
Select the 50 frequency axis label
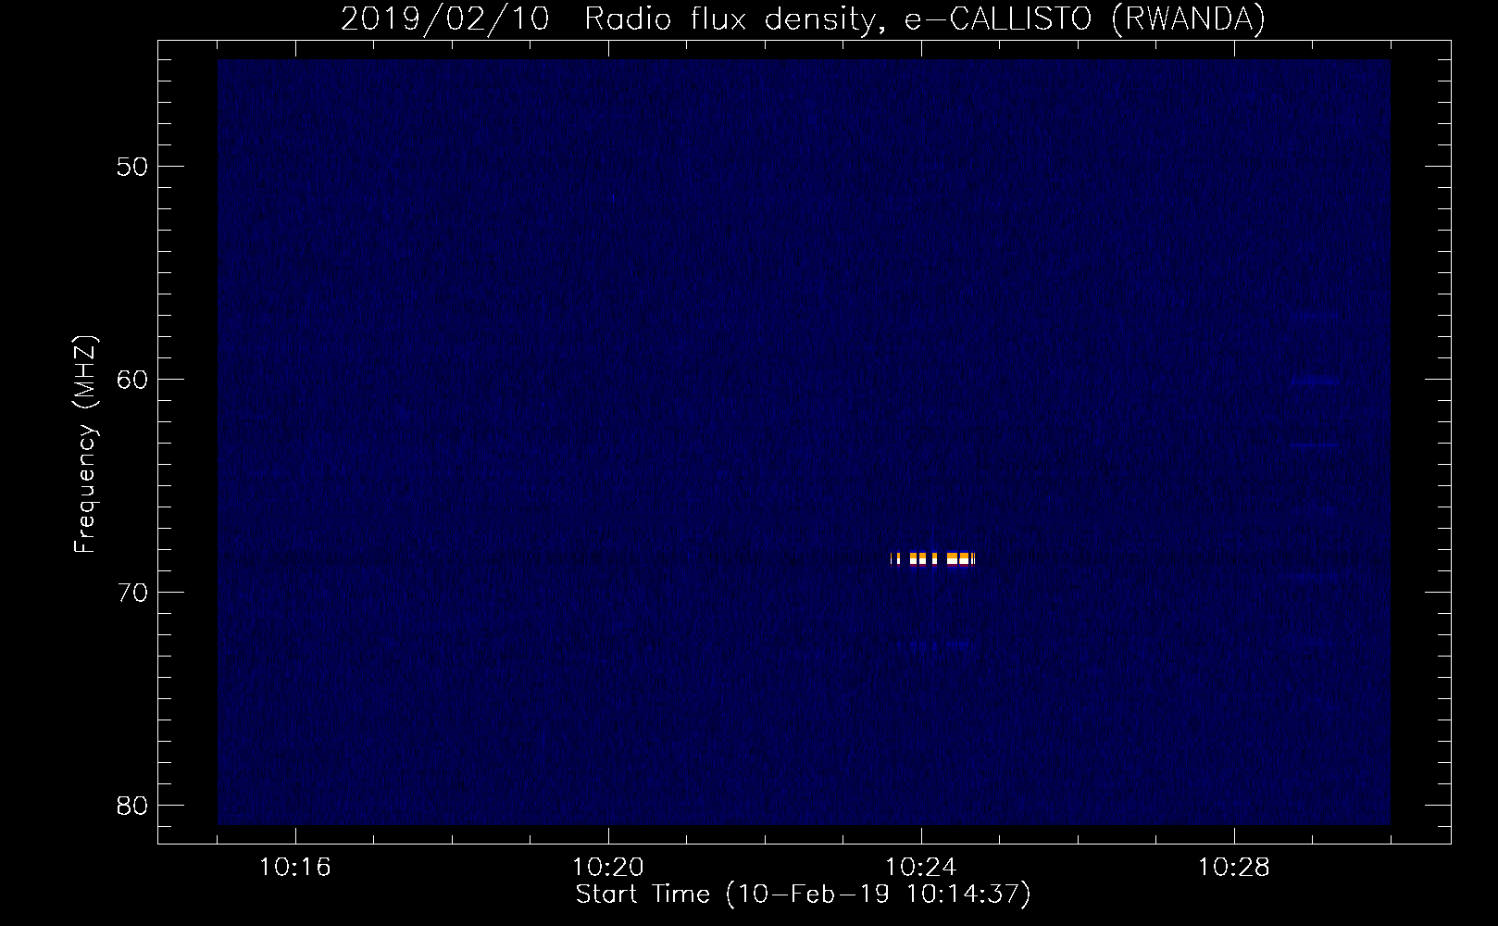coord(132,167)
